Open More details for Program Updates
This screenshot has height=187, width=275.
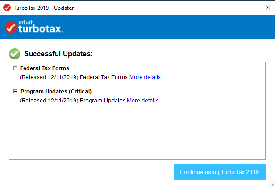(143, 101)
